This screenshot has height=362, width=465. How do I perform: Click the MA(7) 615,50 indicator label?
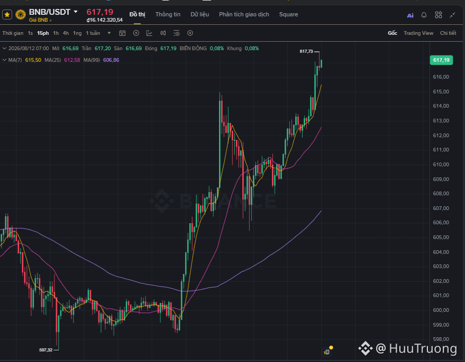coord(25,60)
